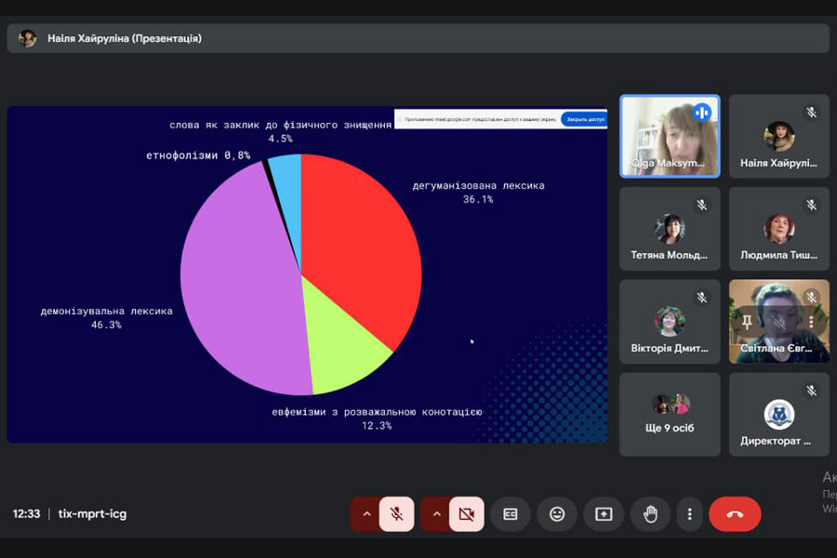Click muted mic icon on Тетяна Мольд tile

[702, 205]
